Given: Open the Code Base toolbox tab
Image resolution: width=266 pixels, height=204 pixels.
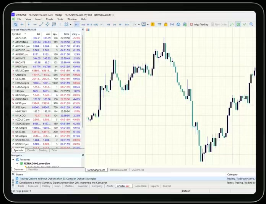Looking at the screenshot, I should tap(141, 186).
